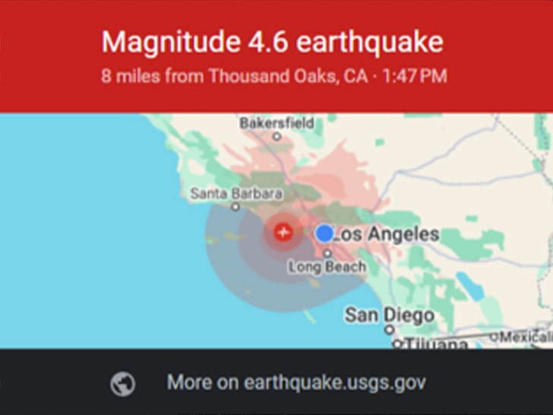Screen dimensions: 553x415
Task: Click the Santa Barbara city marker circle
Action: [x=235, y=207]
